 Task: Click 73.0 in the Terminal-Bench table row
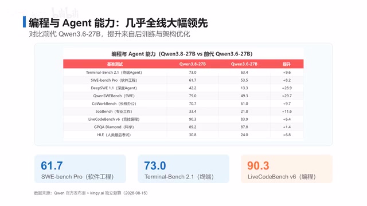[193, 73]
